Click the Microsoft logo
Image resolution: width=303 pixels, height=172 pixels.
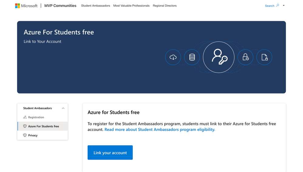(x=26, y=6)
